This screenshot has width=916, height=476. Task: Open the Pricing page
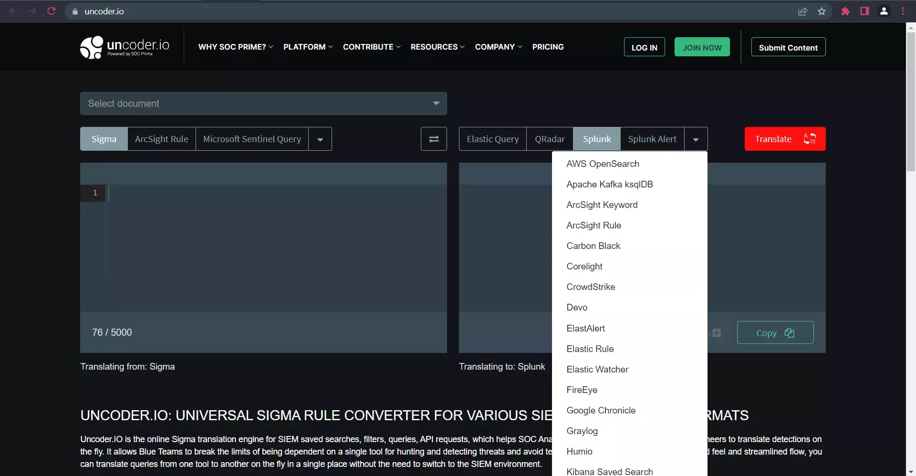pos(548,47)
